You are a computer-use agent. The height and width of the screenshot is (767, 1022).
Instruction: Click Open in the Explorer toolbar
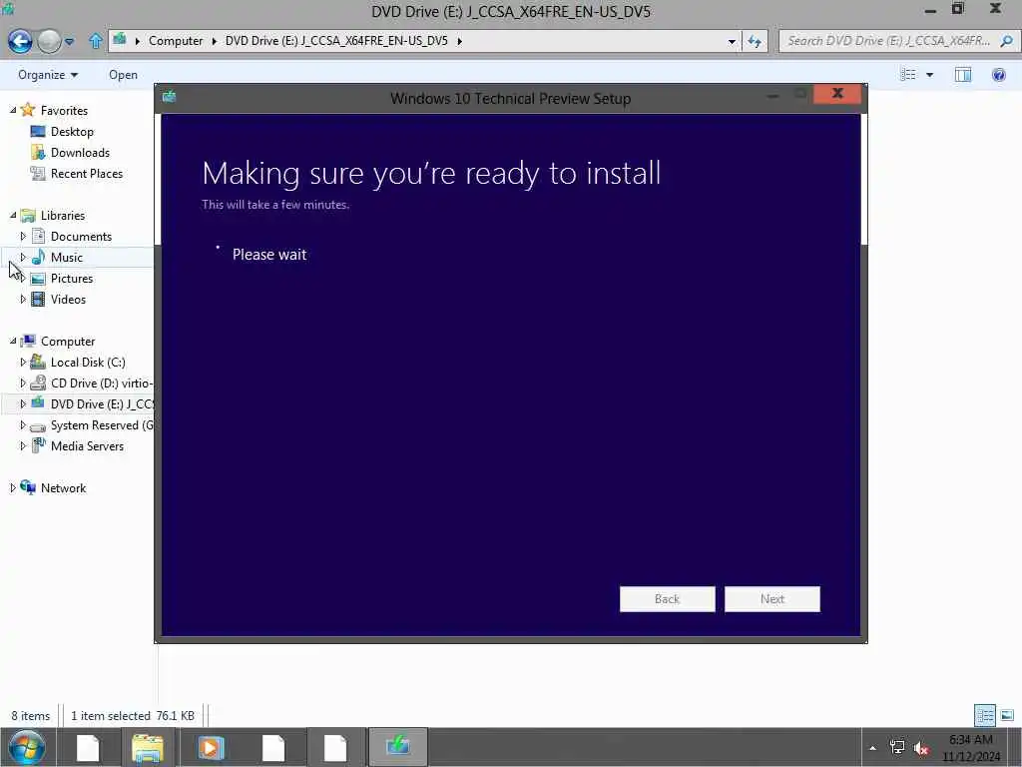point(123,75)
